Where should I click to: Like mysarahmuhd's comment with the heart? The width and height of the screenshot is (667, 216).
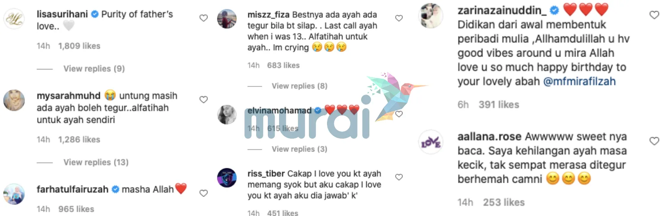(203, 100)
